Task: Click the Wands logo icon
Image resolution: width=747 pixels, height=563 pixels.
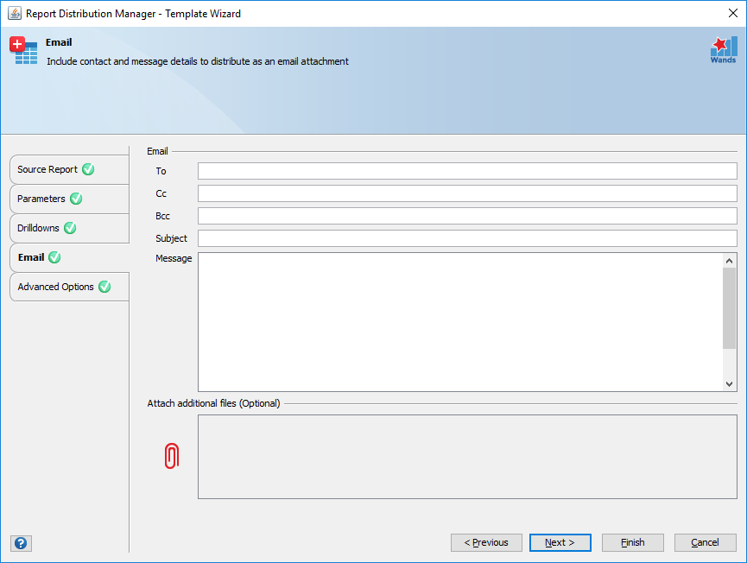Action: [723, 49]
